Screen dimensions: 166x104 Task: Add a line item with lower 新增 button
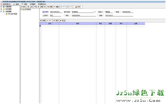click(43, 21)
